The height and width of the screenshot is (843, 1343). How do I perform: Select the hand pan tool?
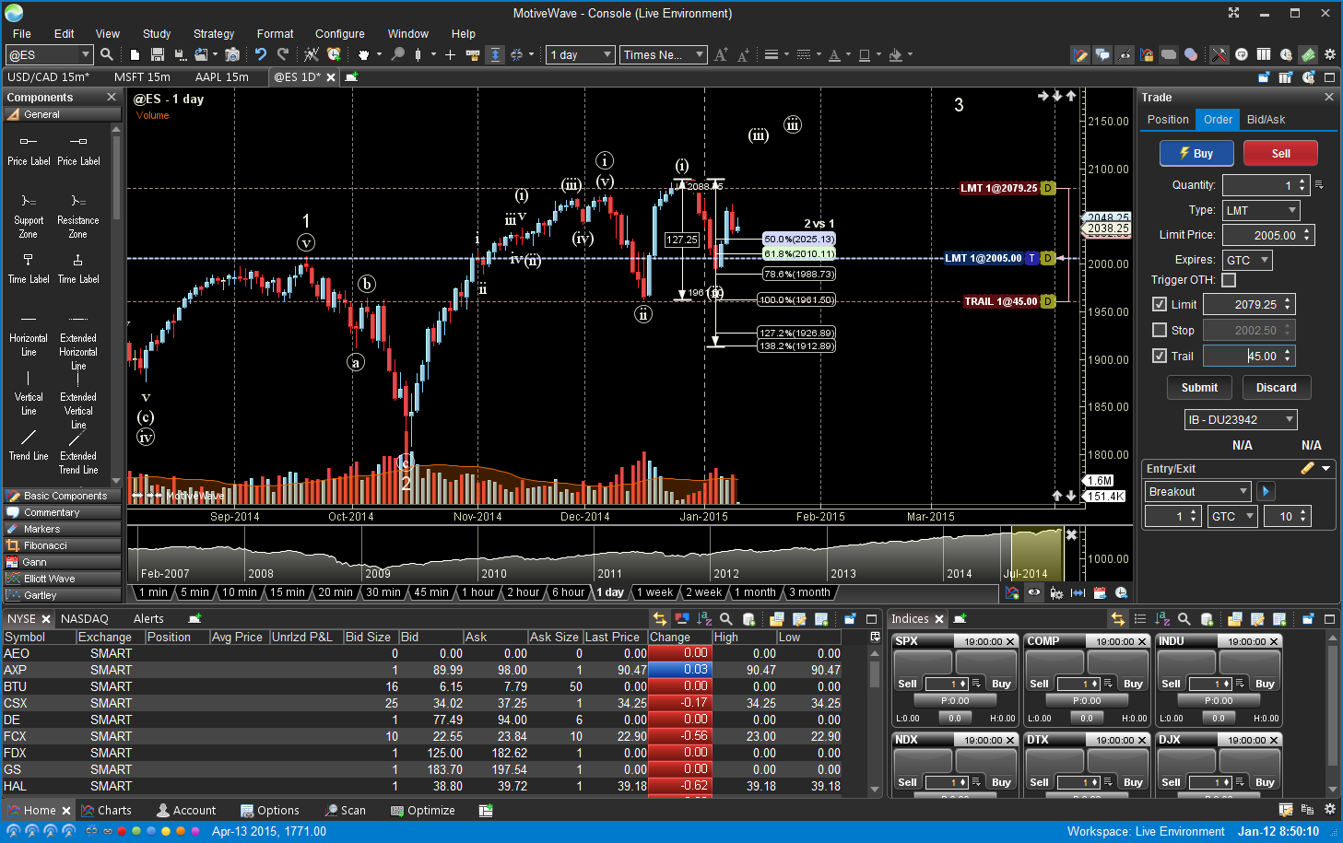click(x=364, y=54)
